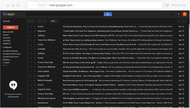Star the Bundlestorm email
The width and height of the screenshot is (190, 108).
click(x=31, y=103)
